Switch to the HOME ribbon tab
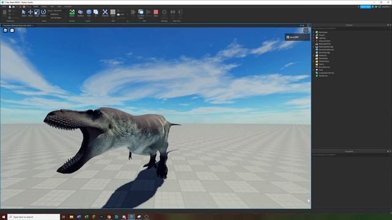Image resolution: width=392 pixels, height=220 pixels. tap(36, 7)
